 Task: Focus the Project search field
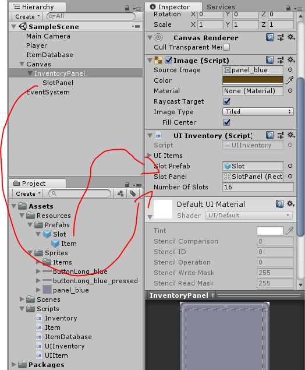[80, 193]
